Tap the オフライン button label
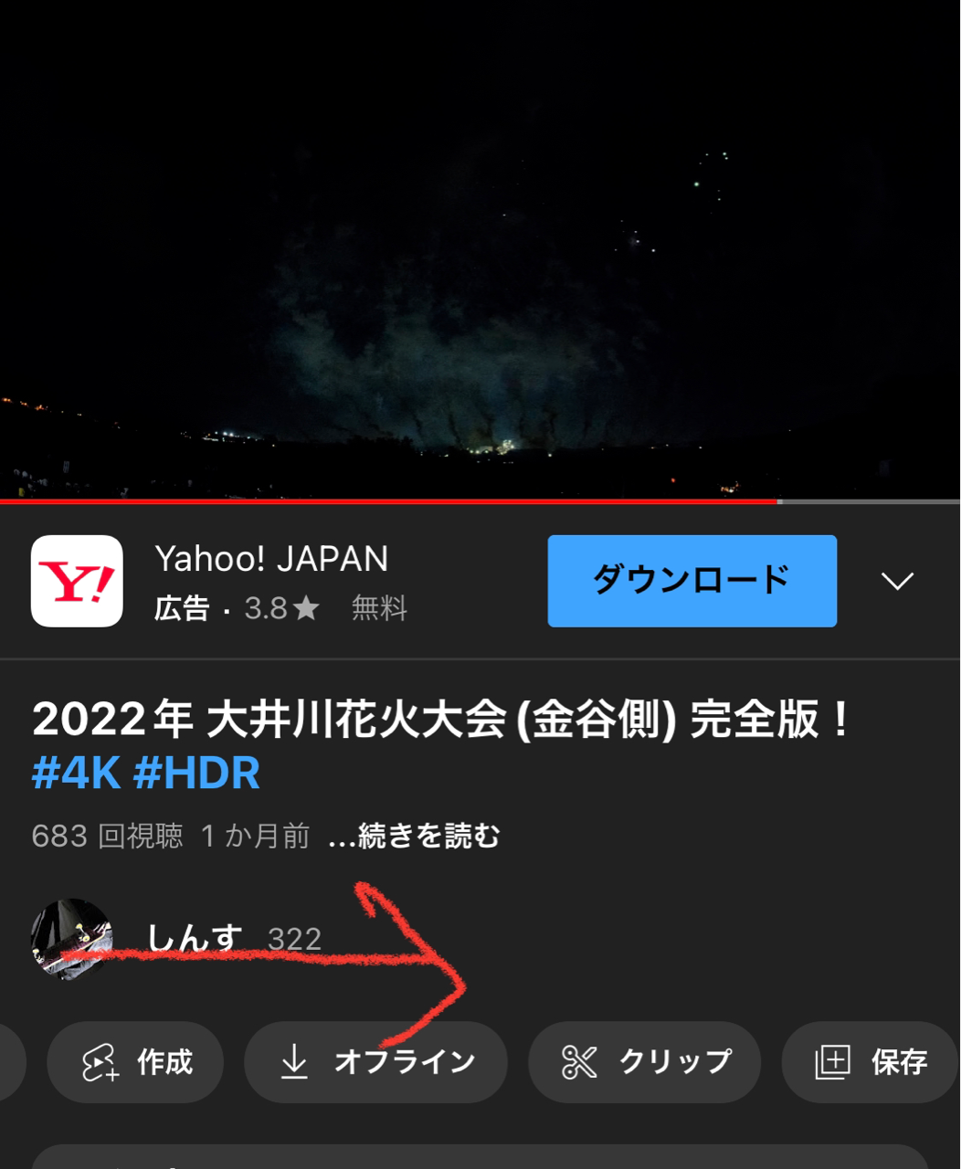Viewport: 961px width, 1169px height. point(405,1062)
